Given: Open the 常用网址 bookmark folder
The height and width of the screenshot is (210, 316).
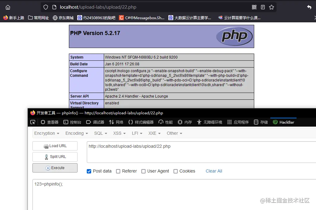Looking at the screenshot, I should tap(38, 18).
